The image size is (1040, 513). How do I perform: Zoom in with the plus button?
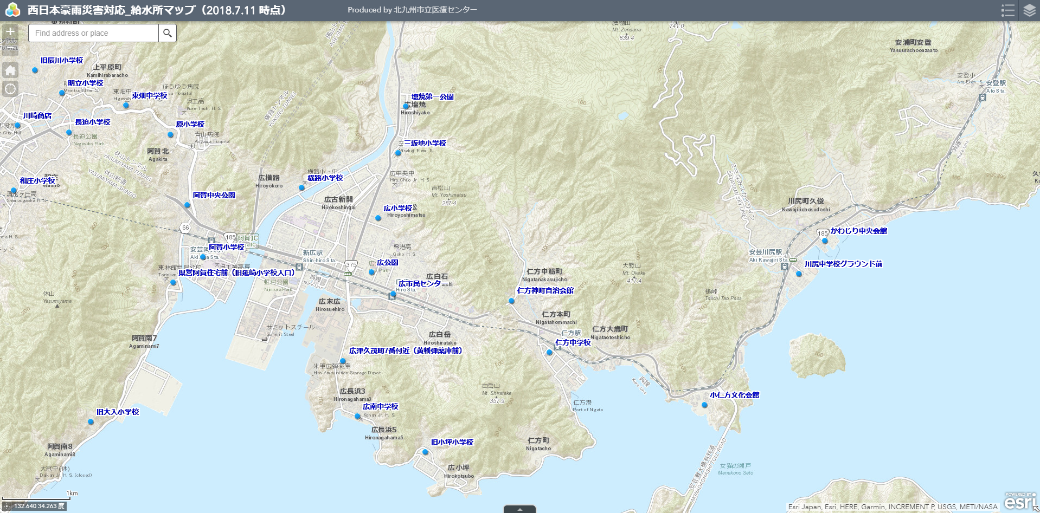(x=10, y=32)
